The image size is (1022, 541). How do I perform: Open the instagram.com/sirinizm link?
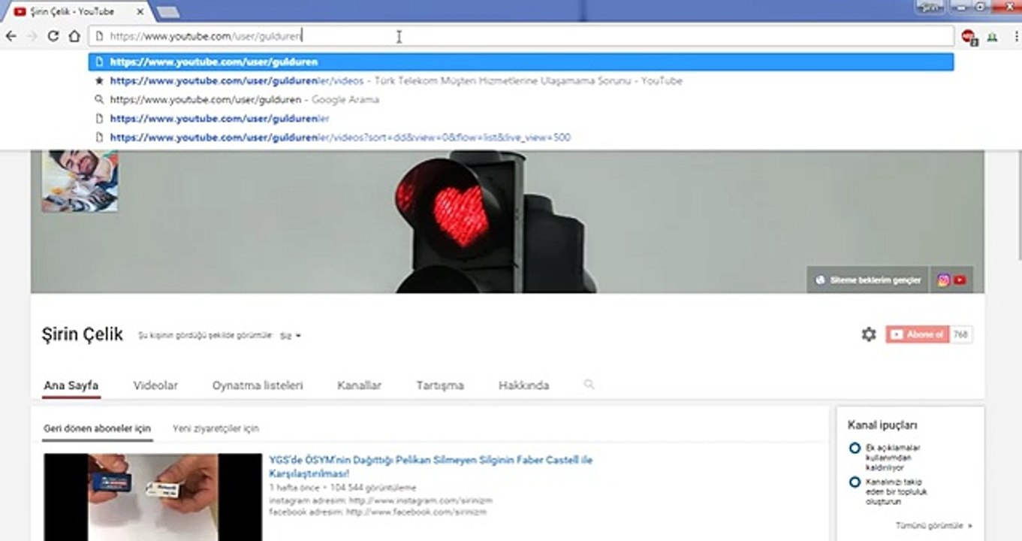coord(421,500)
